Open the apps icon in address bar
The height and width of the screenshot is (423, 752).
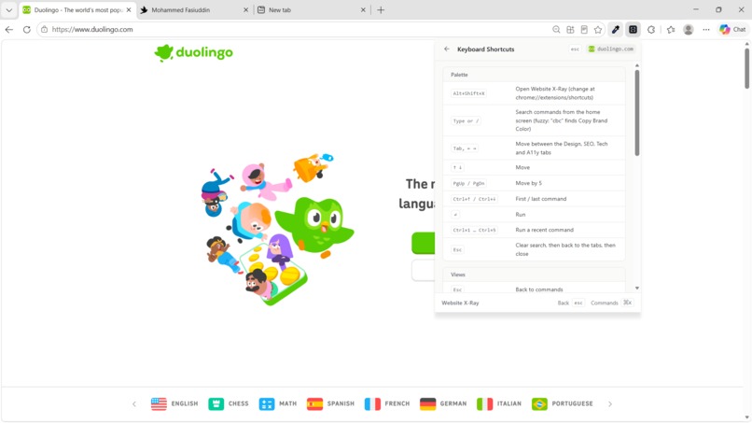tap(570, 29)
